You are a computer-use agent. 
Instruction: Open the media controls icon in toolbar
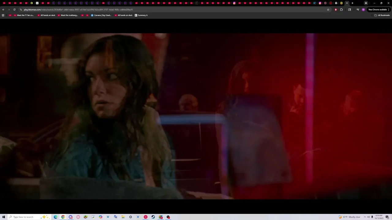pyautogui.click(x=358, y=9)
